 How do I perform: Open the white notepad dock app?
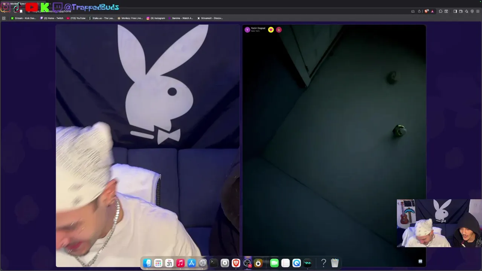pyautogui.click(x=285, y=263)
